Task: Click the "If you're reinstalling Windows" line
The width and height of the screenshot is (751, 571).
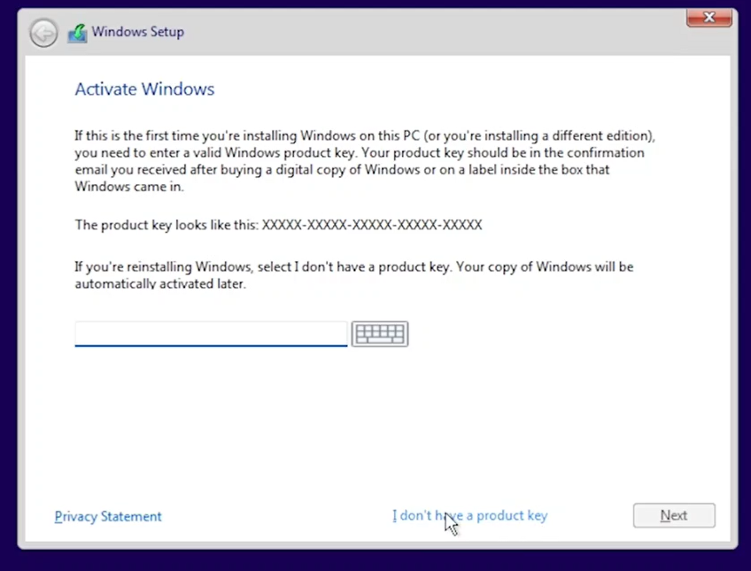Action: pos(353,266)
